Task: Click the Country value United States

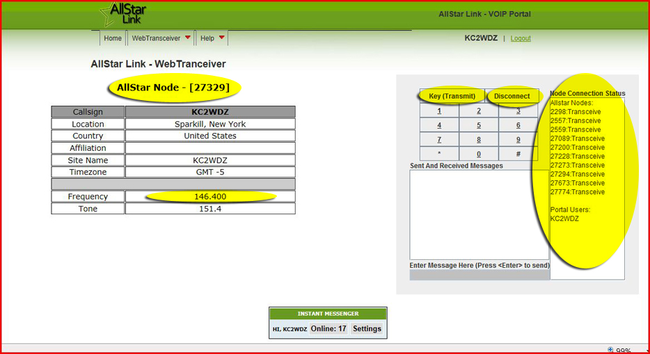Action: point(210,136)
